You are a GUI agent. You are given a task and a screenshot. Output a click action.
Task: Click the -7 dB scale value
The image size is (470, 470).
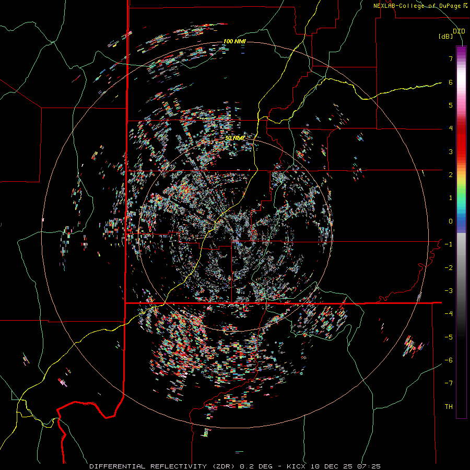click(449, 383)
